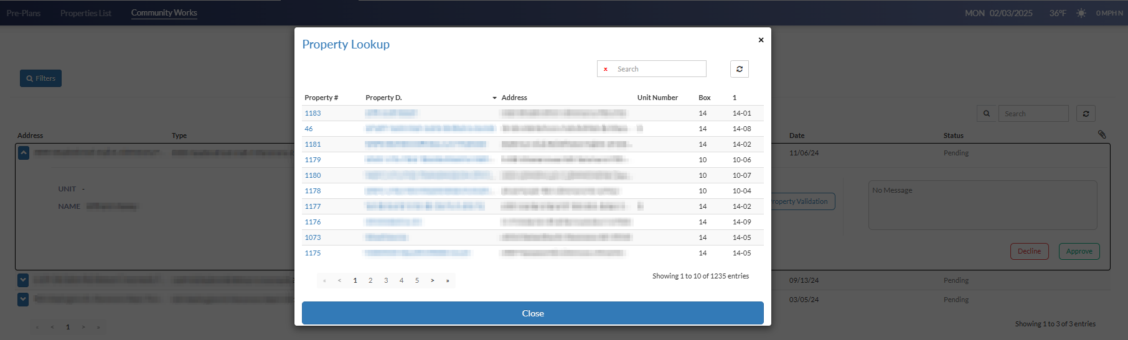Go to page 3 of lookup results

click(x=386, y=281)
